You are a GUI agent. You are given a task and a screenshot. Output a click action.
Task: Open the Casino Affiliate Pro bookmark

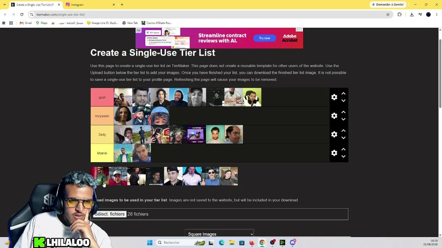[156, 23]
